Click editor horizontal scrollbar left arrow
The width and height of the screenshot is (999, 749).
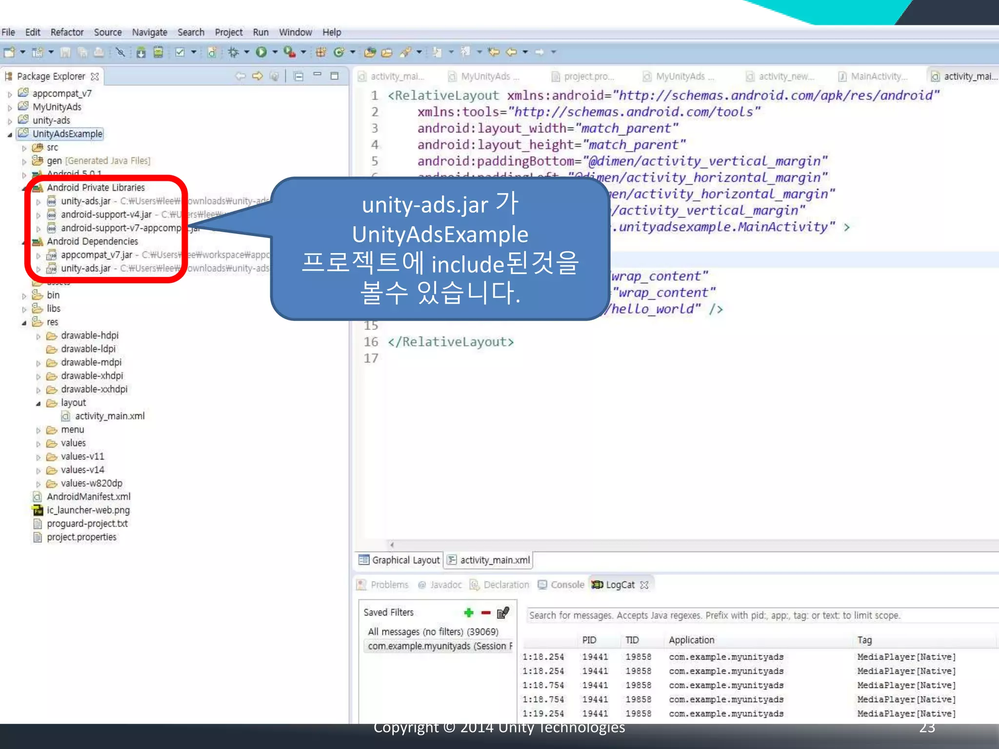click(392, 545)
